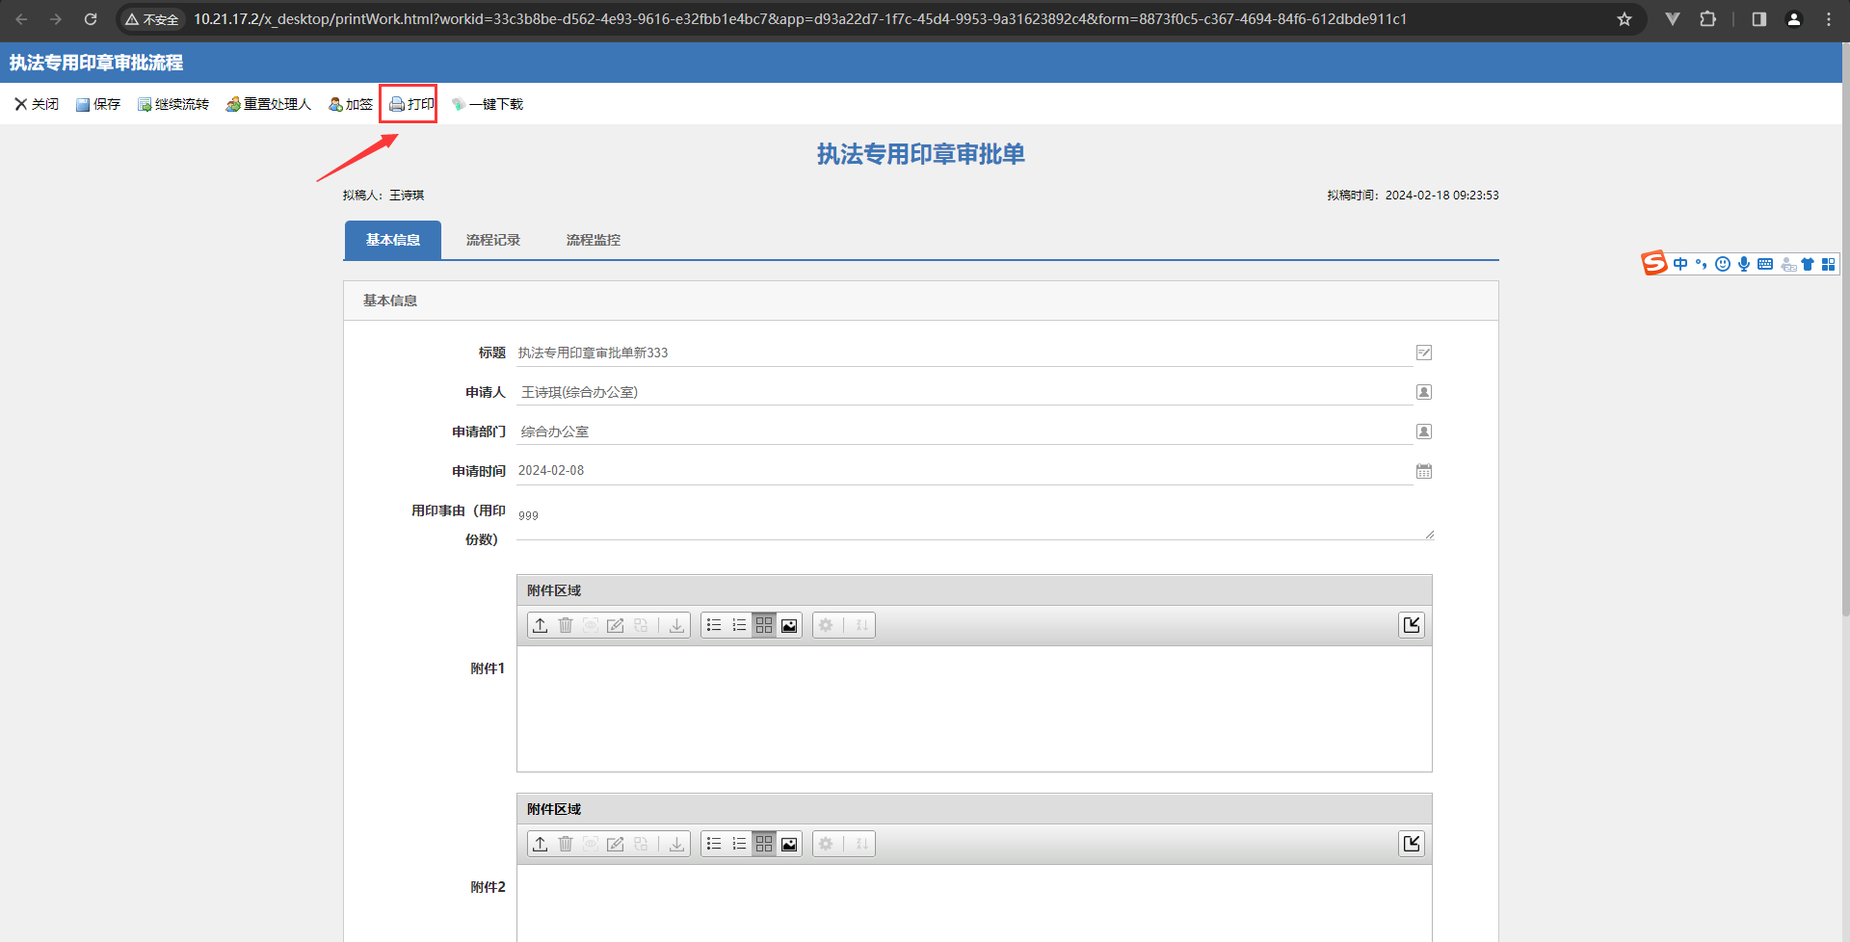Click trash delete icon in 附件1 toolbar
Screen dimensions: 1850x942
pos(566,625)
